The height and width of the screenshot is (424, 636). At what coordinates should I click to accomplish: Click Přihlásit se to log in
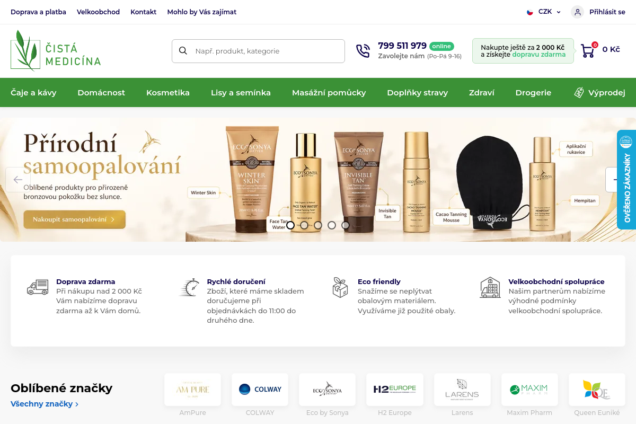pos(607,12)
